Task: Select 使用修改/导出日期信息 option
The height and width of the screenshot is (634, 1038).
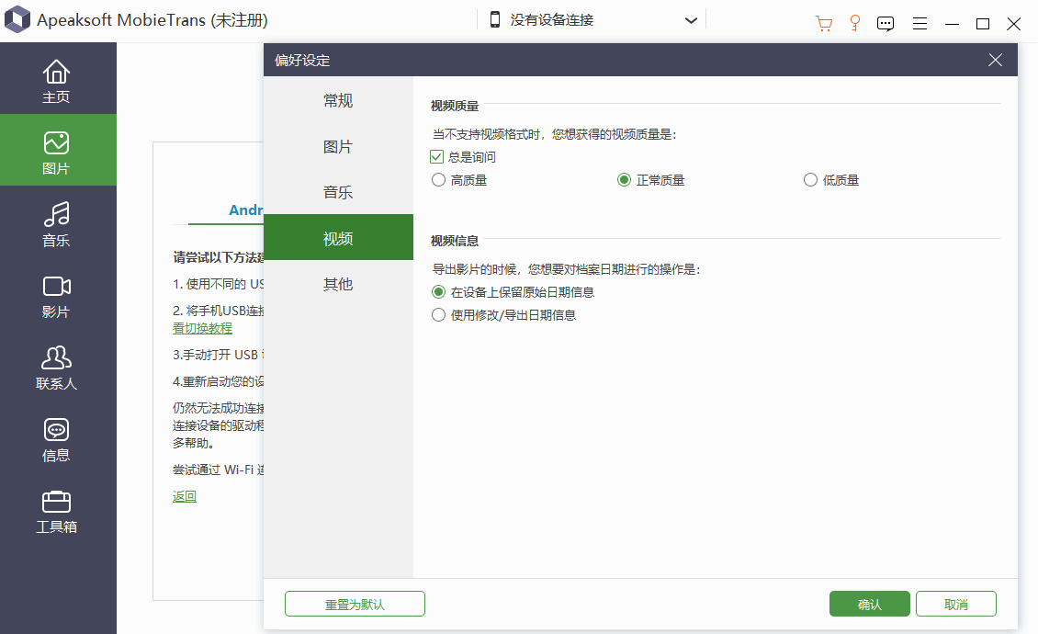Action: click(439, 315)
